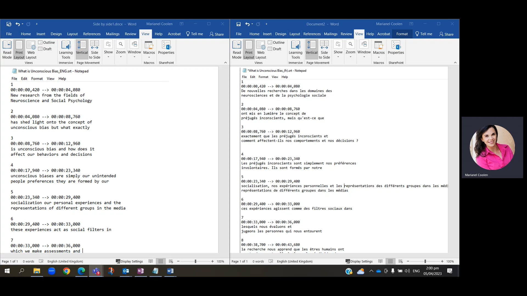Screen dimensions: 527x296
Task: Toggle Draft view in right Word window
Action: (274, 49)
